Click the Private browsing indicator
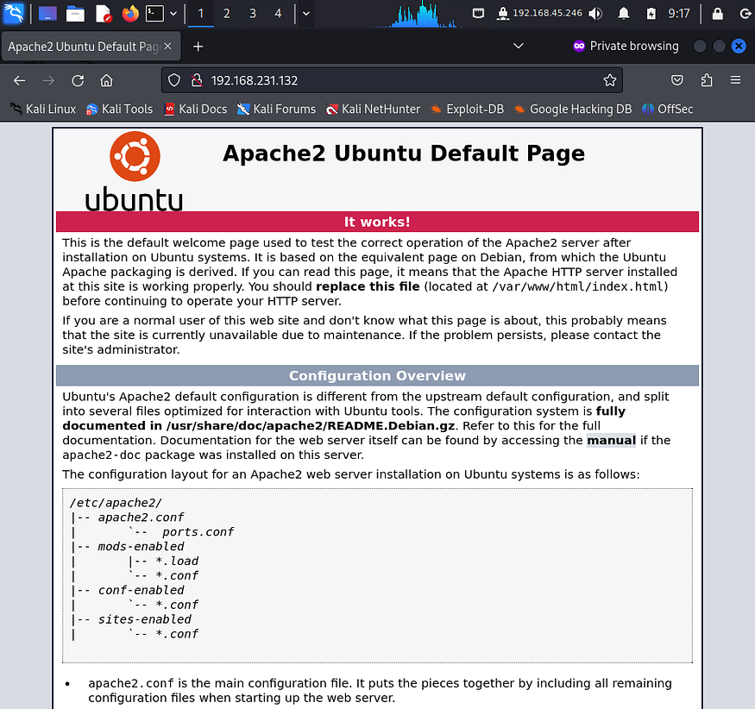 [x=626, y=47]
